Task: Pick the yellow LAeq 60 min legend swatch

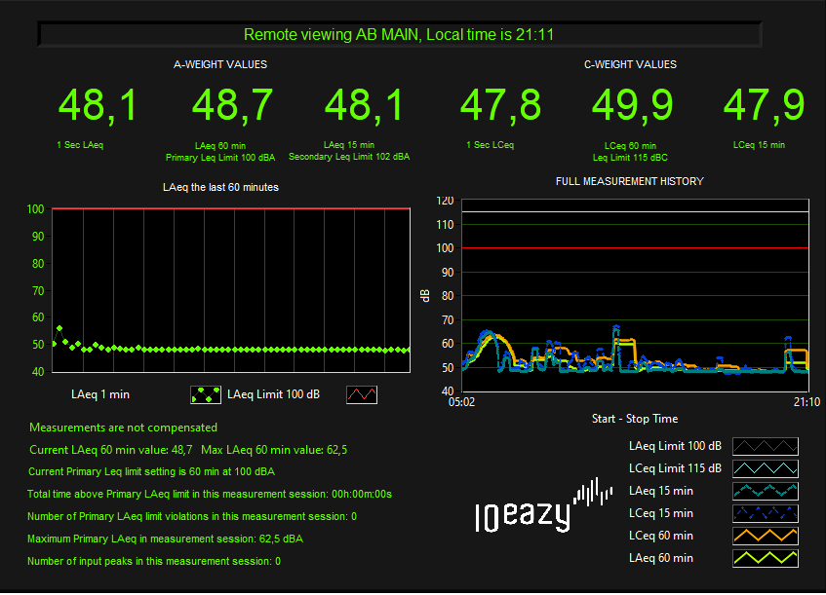Action: (765, 558)
